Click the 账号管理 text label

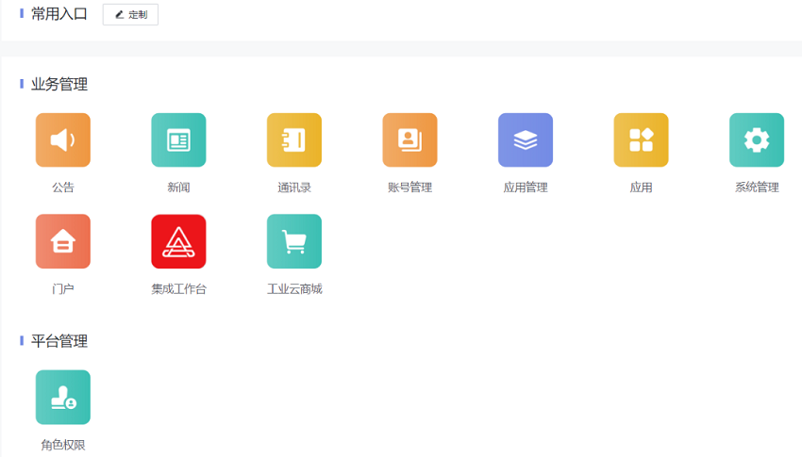click(409, 188)
